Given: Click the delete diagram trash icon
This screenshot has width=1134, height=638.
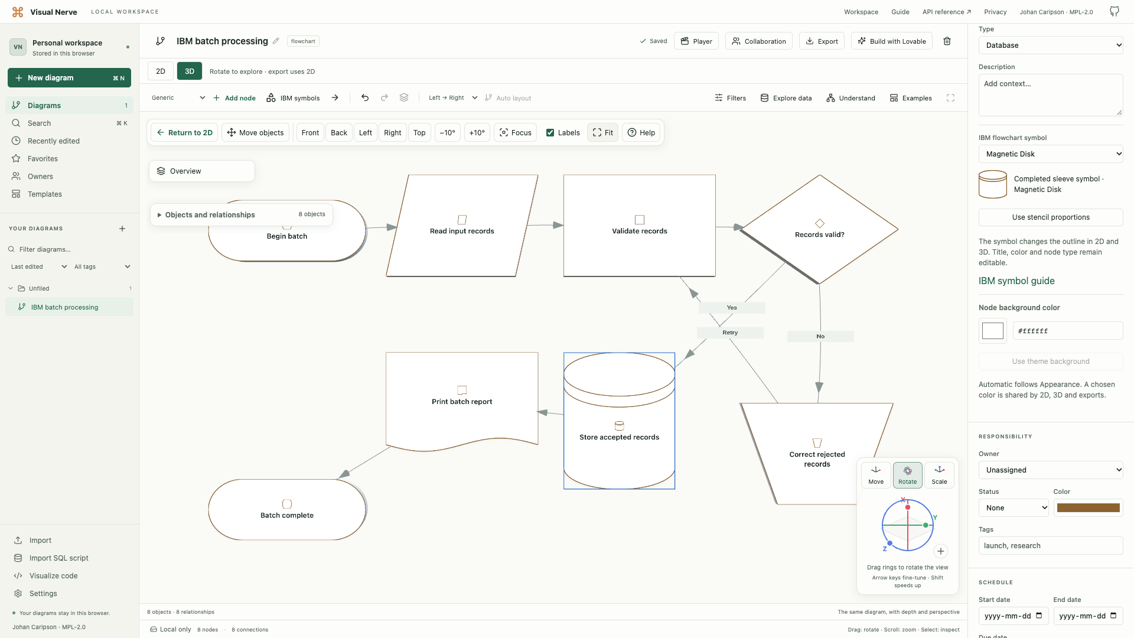Looking at the screenshot, I should point(947,41).
